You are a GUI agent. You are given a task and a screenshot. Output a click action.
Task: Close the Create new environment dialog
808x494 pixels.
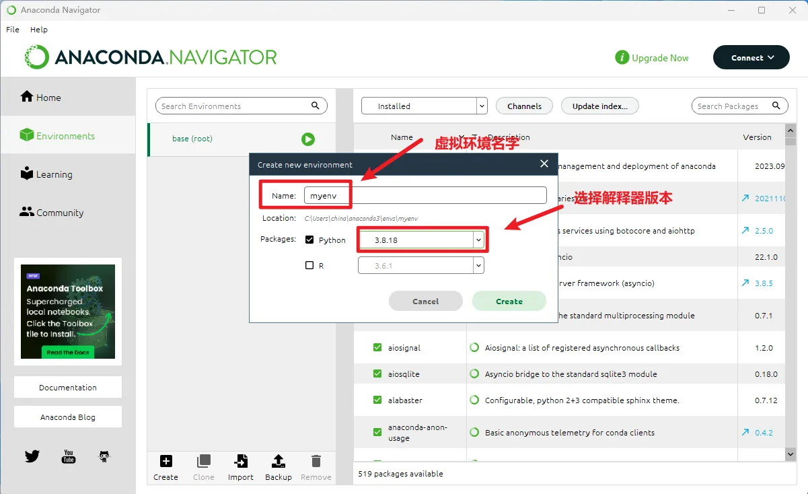(x=544, y=164)
